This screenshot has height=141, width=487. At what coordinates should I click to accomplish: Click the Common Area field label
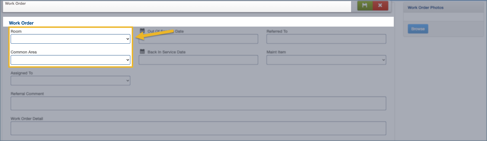[x=24, y=52]
